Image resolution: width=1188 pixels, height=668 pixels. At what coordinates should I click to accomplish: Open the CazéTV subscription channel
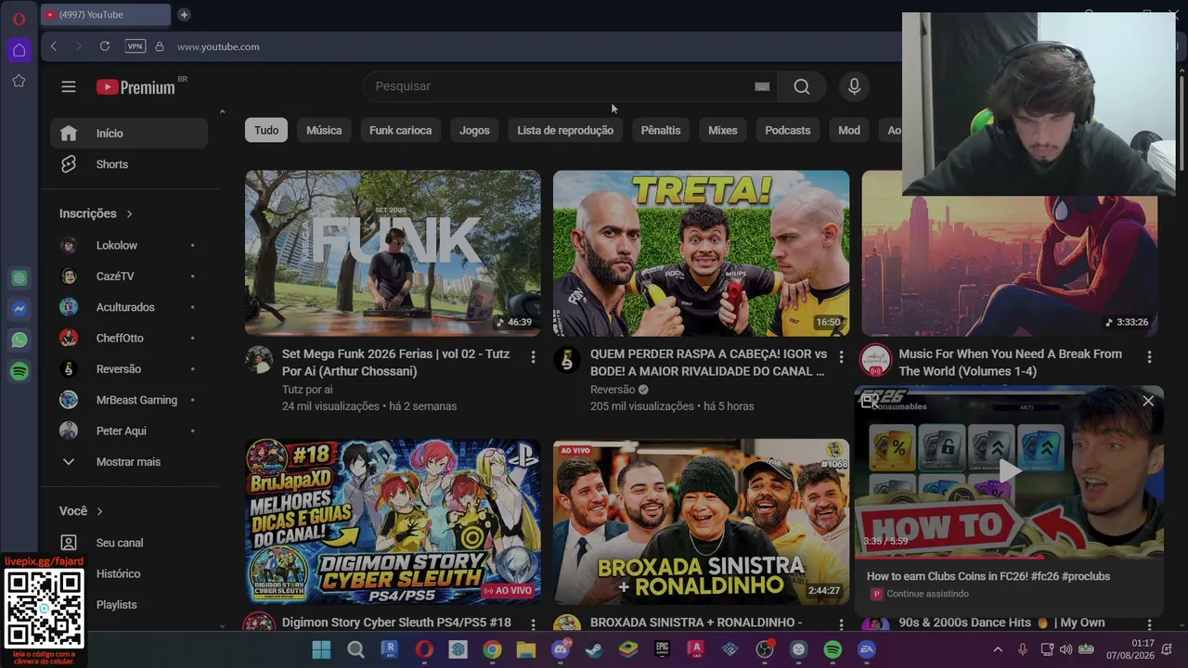point(129,276)
